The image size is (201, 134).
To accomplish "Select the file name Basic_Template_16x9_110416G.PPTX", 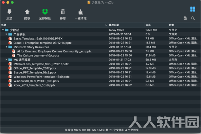I will click(38, 39).
